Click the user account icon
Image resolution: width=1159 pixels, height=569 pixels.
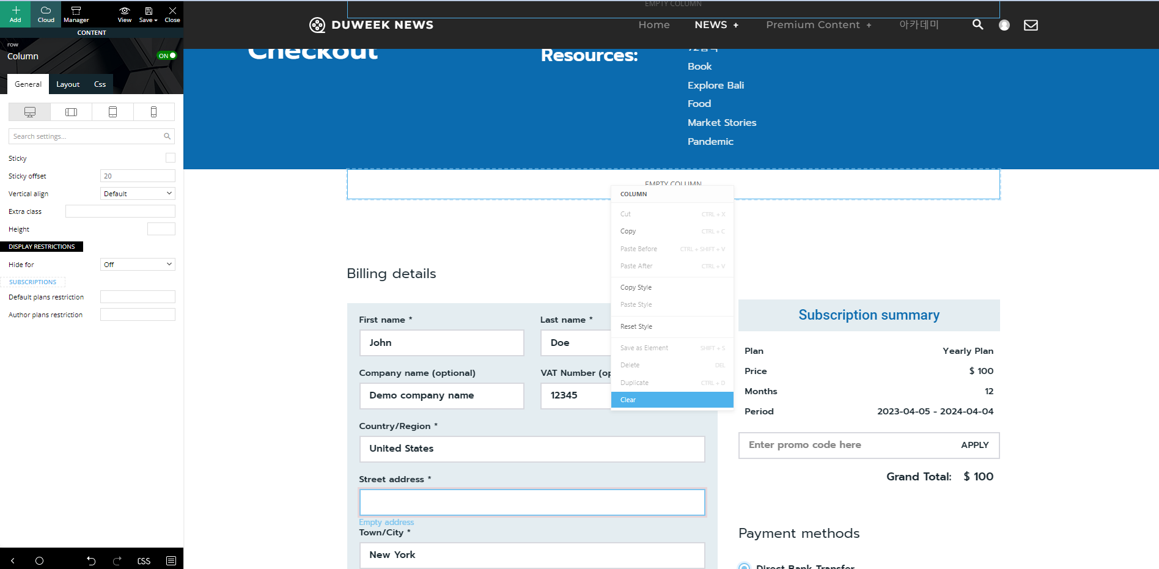tap(1004, 25)
